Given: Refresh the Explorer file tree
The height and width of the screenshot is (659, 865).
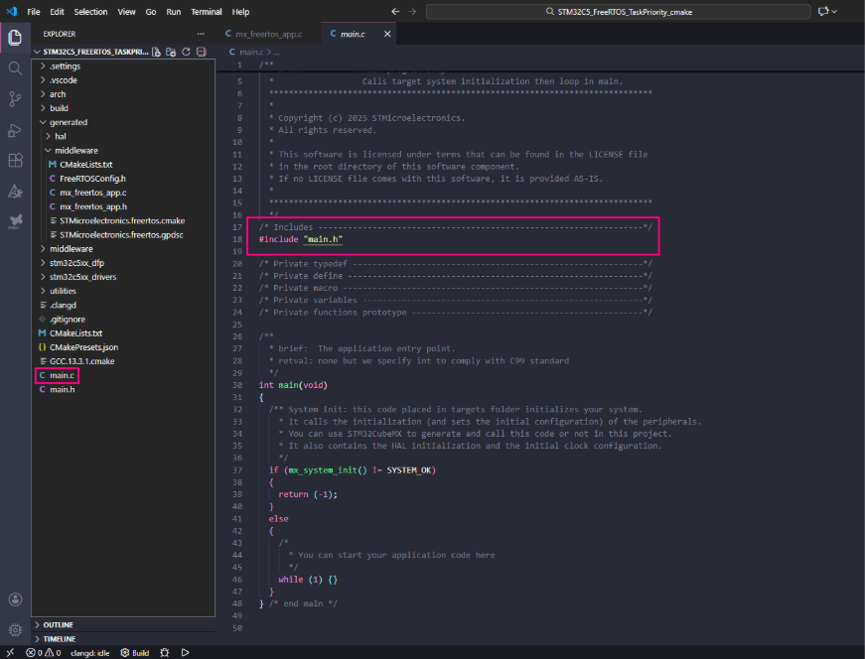Looking at the screenshot, I should click(187, 51).
